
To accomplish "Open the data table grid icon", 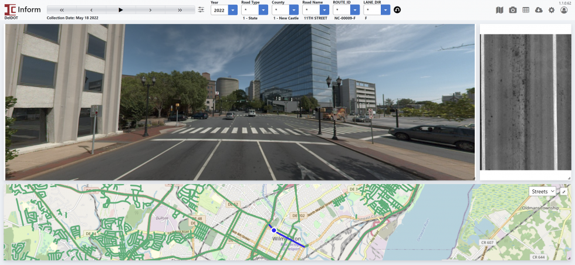I will pyautogui.click(x=526, y=10).
